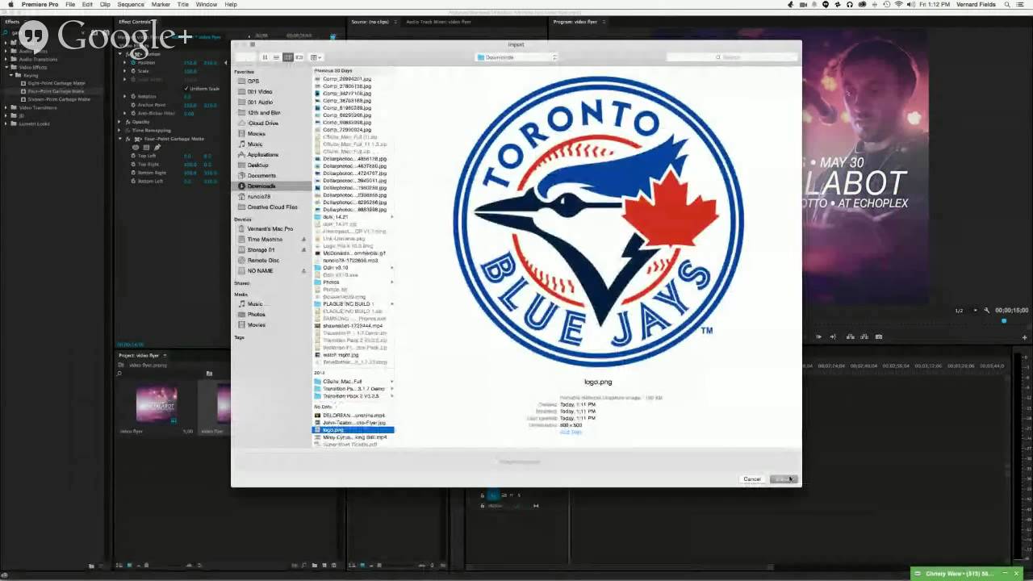Open the Clip menu
Screen dimensions: 1033x581
105,5
